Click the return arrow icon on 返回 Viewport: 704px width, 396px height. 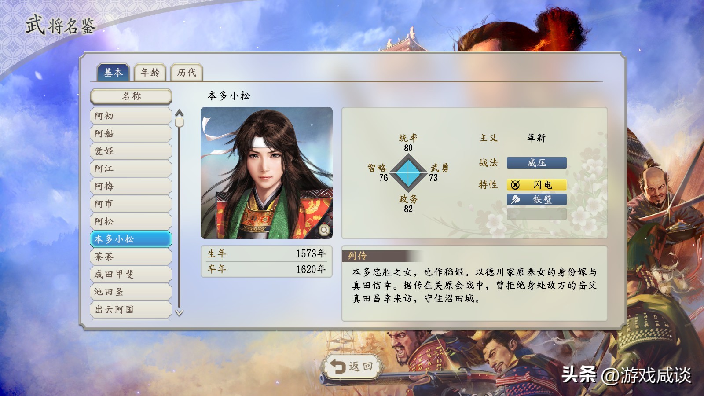(338, 367)
